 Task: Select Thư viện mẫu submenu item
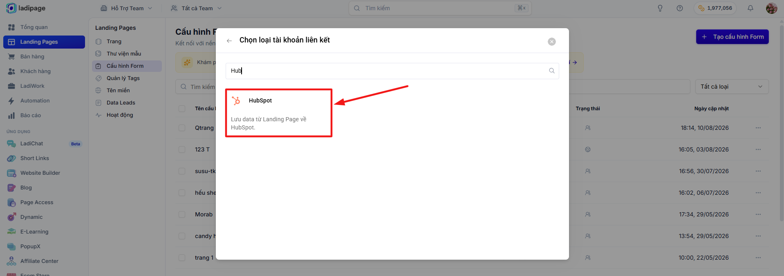(127, 53)
